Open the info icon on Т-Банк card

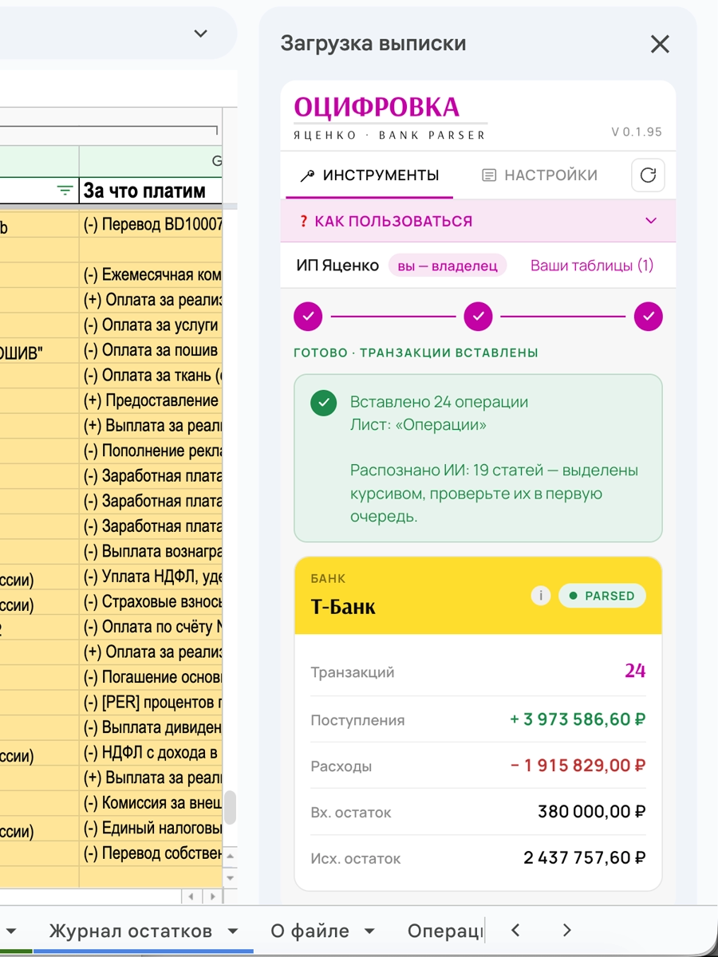pyautogui.click(x=541, y=595)
